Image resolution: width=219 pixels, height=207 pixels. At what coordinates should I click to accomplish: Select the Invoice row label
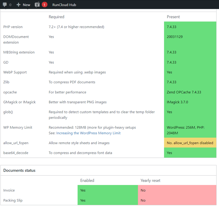tap(9, 190)
